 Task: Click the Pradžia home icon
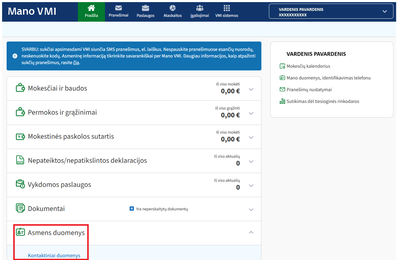coord(91,8)
